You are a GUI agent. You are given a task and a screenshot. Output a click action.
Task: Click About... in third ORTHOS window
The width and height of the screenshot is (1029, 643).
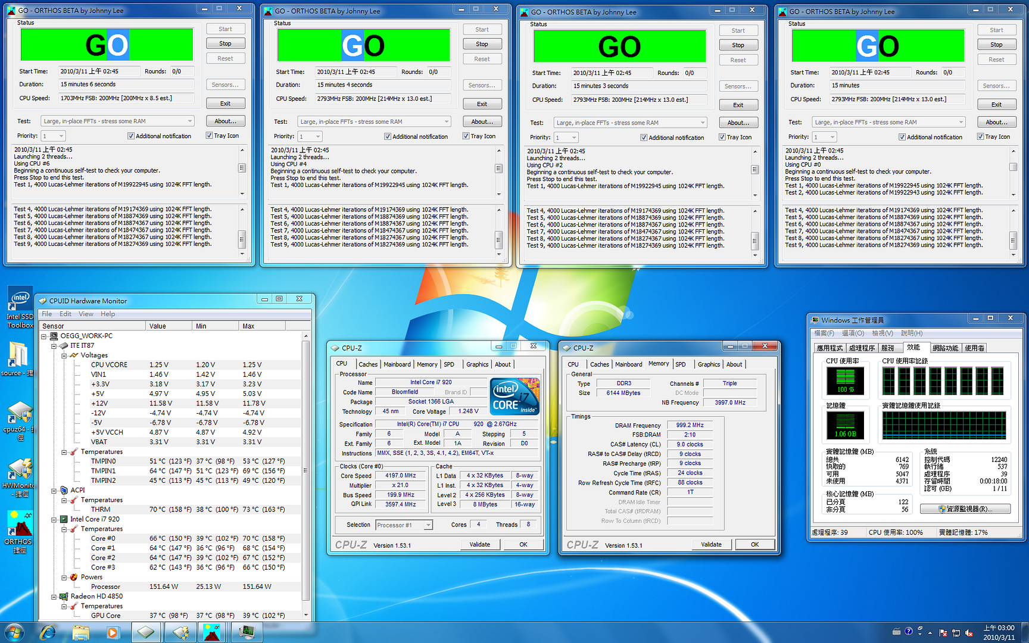pos(738,123)
